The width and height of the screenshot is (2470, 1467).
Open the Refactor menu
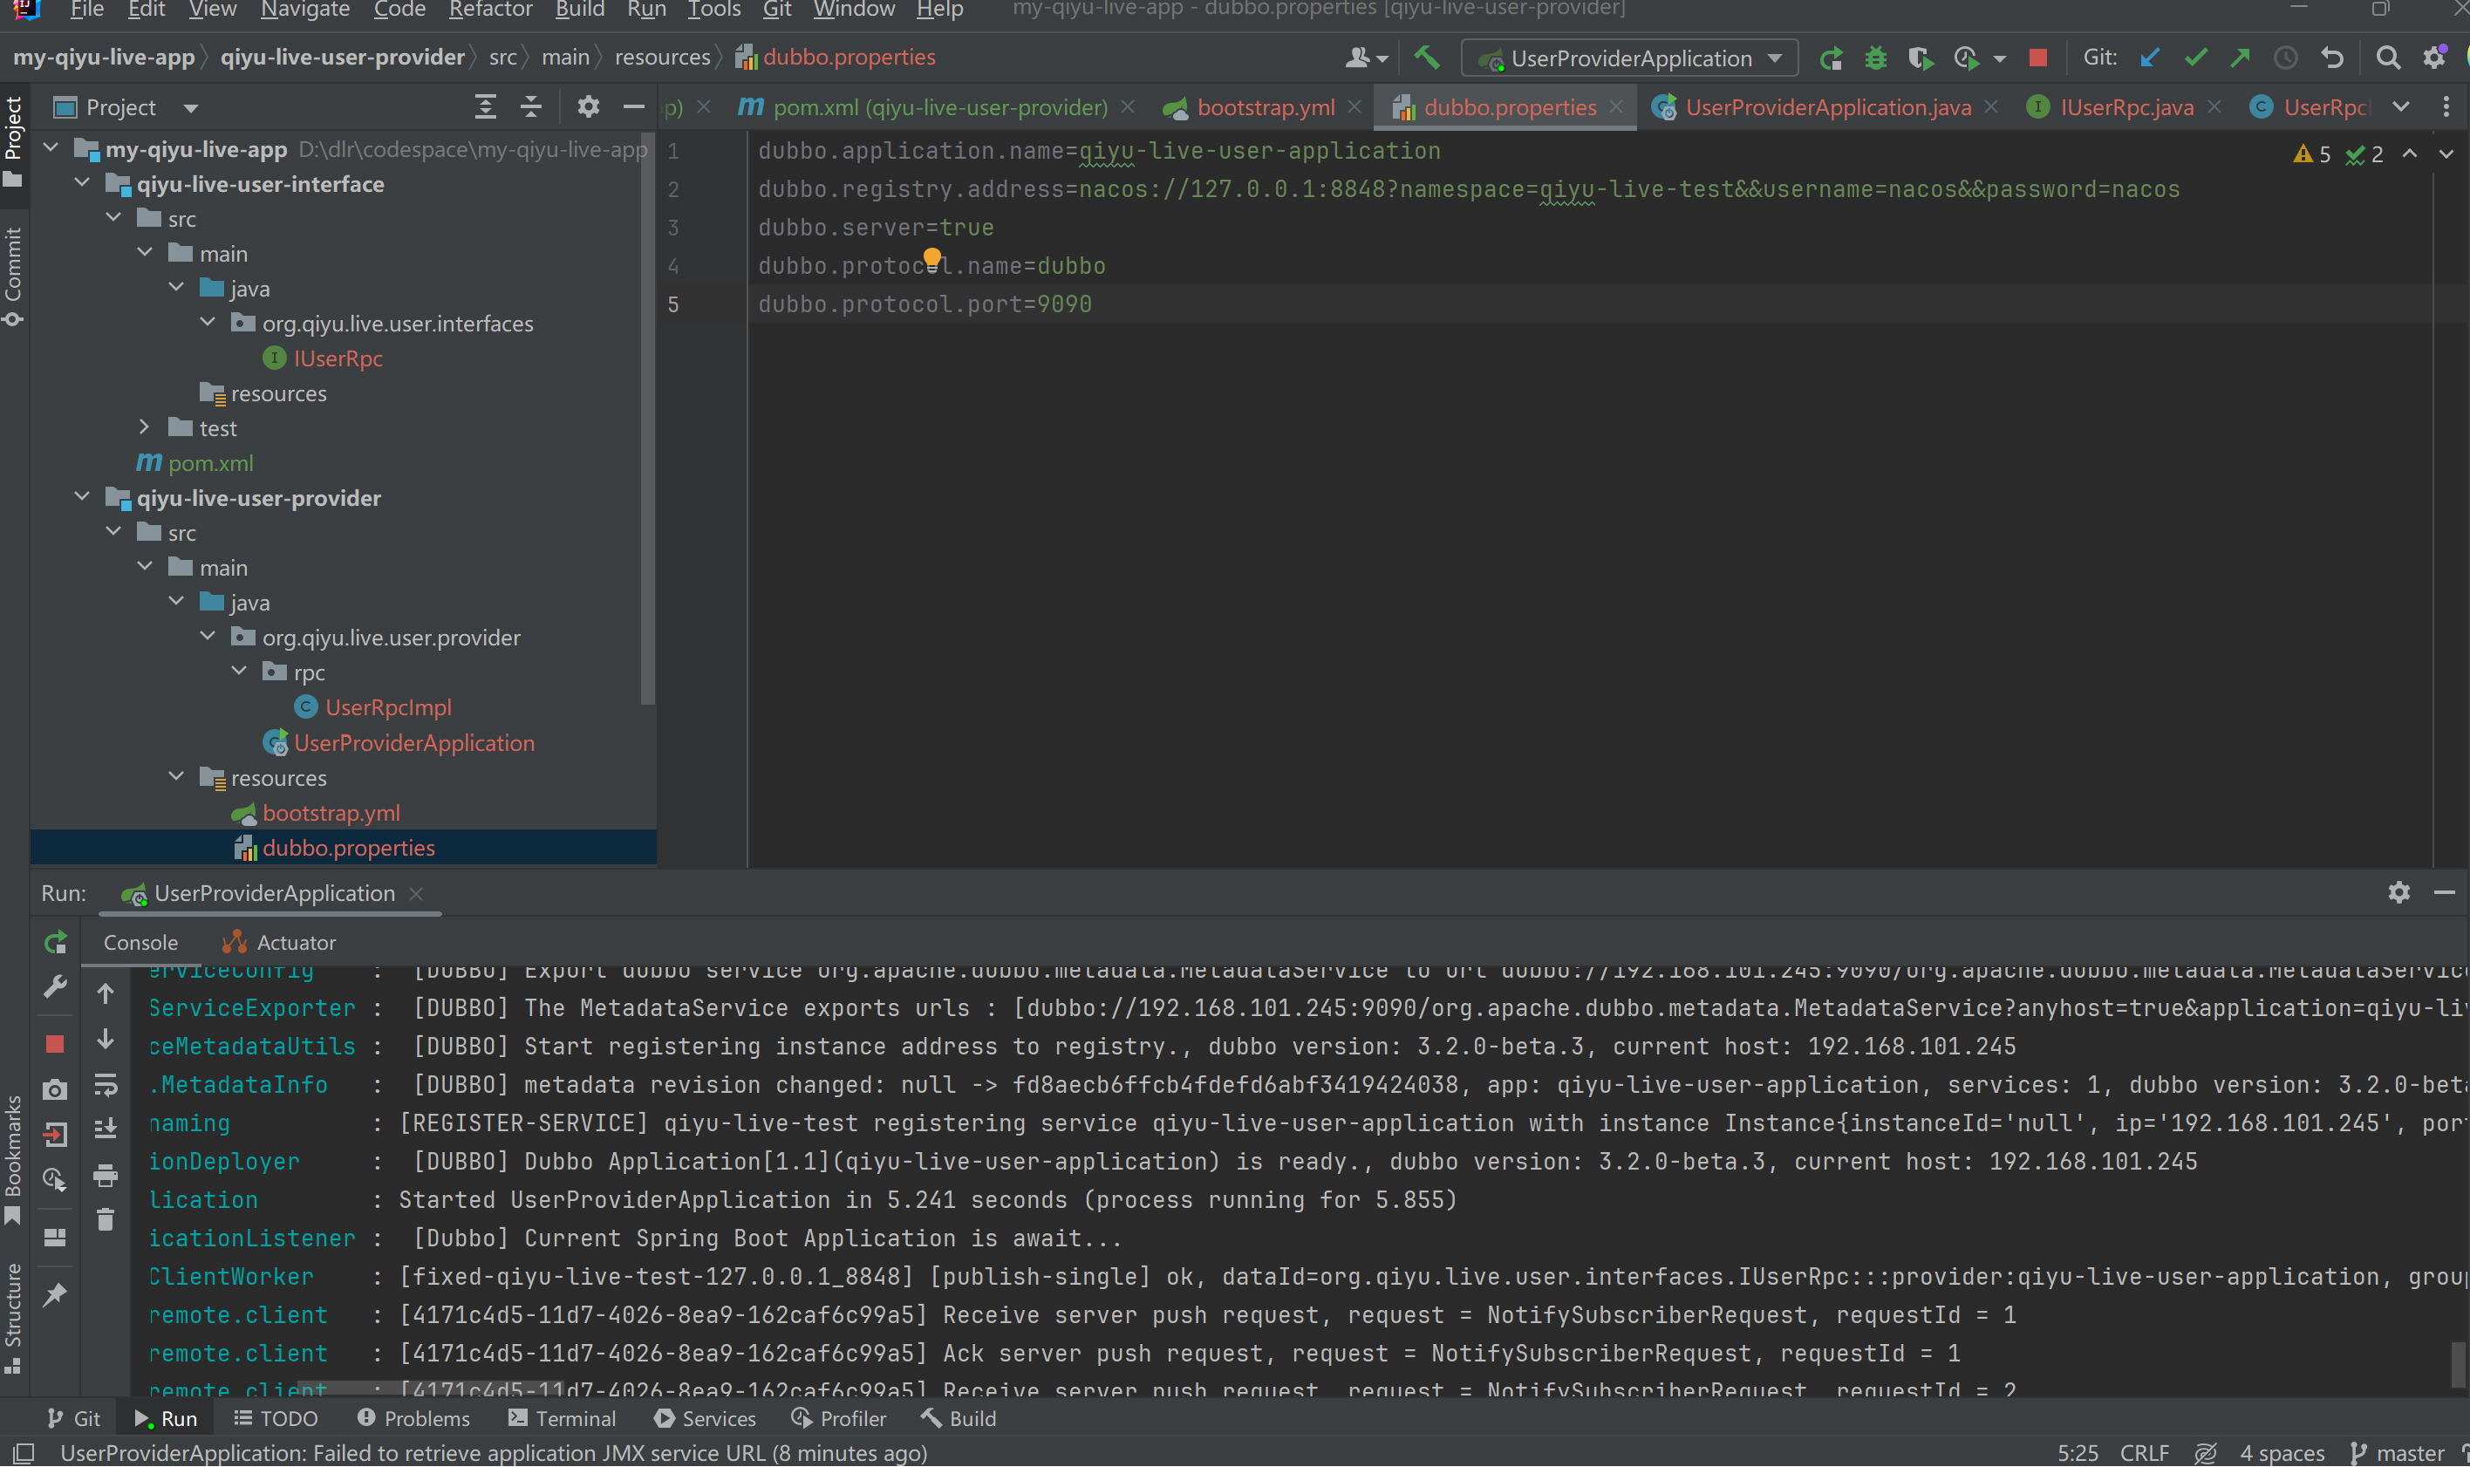pos(490,10)
